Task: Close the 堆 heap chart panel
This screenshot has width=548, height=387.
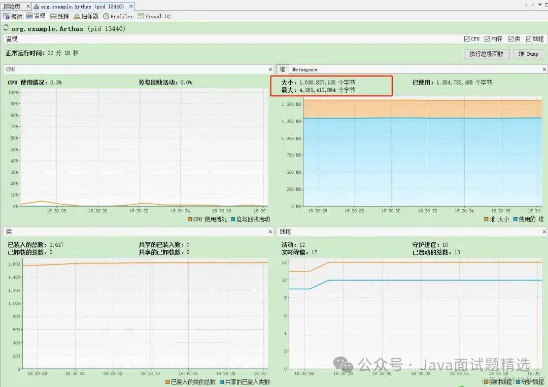Action: click(544, 69)
